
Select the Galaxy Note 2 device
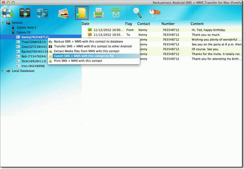(x=26, y=28)
